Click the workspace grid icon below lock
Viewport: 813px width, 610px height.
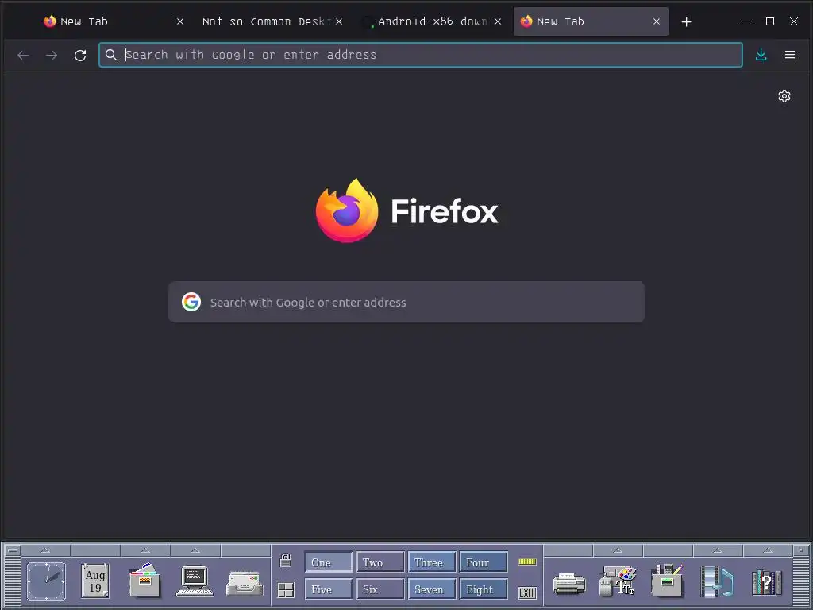(286, 590)
